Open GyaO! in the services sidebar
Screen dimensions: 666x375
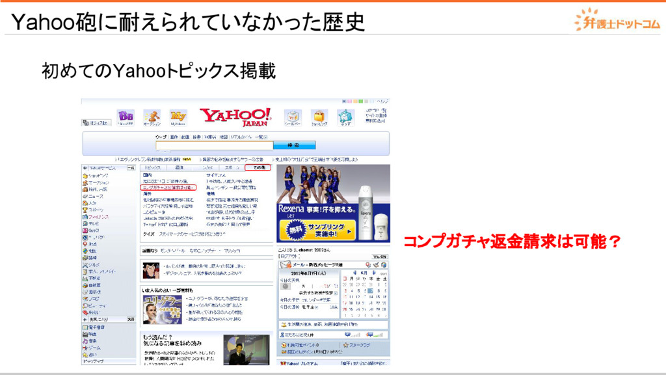[x=91, y=230]
